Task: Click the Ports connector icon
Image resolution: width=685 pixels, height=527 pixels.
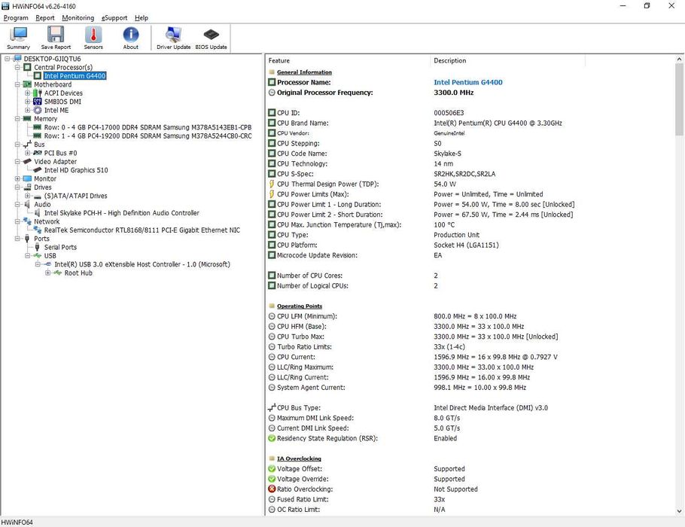Action: [27, 239]
